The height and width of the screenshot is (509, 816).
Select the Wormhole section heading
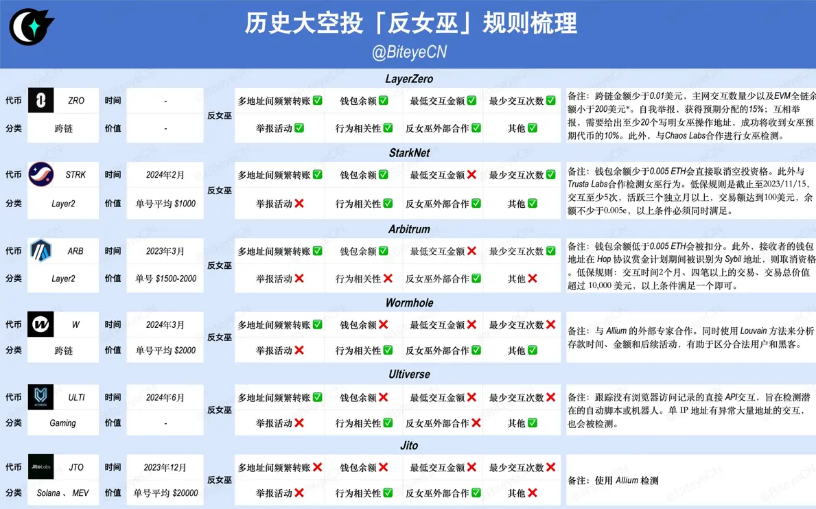(x=409, y=303)
